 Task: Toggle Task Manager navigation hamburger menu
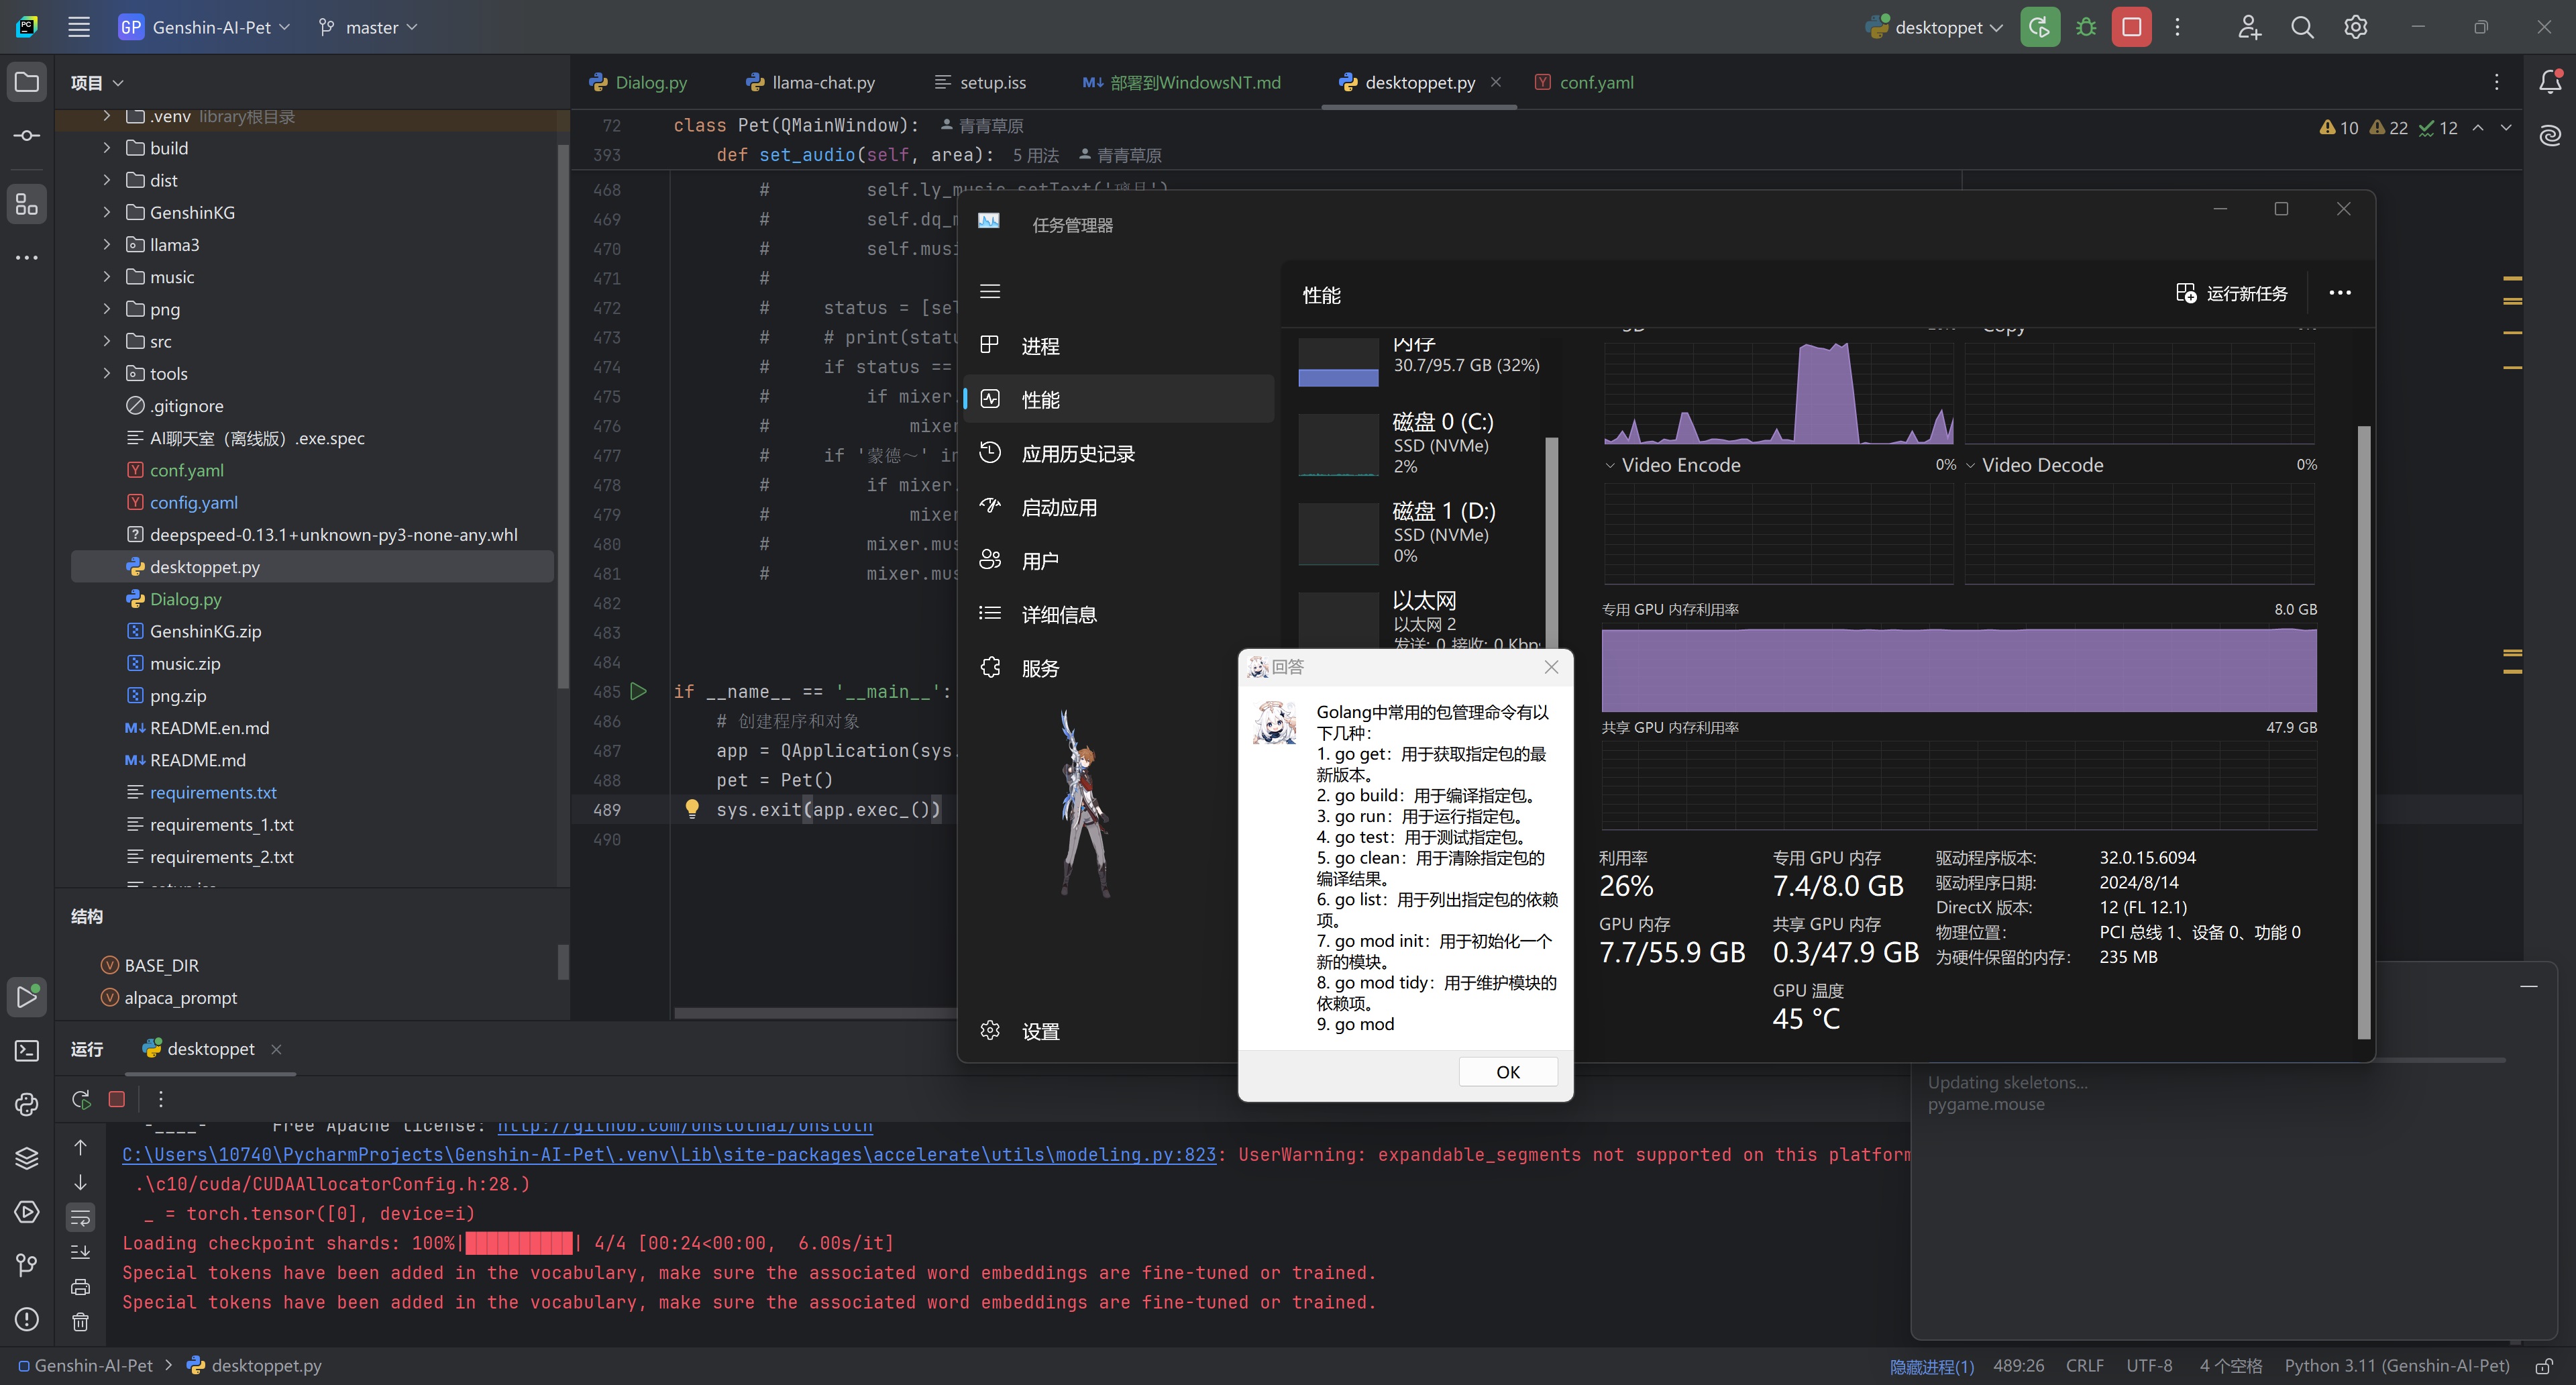(x=990, y=291)
